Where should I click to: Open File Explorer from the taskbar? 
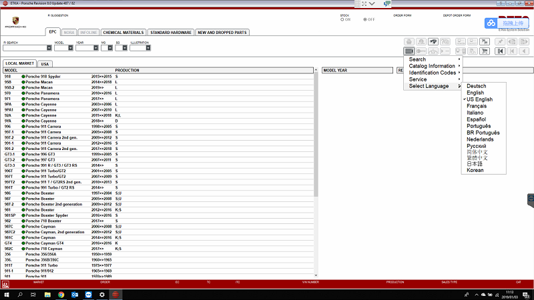[47, 295]
